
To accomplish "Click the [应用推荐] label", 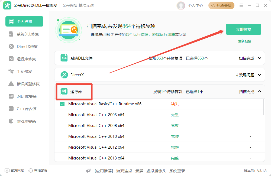I will pyautogui.click(x=104, y=171).
